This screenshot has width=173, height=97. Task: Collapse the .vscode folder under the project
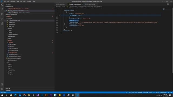click(10, 19)
